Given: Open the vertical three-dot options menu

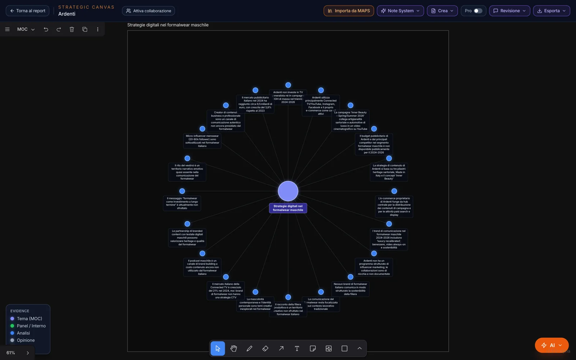Looking at the screenshot, I should coord(98,30).
